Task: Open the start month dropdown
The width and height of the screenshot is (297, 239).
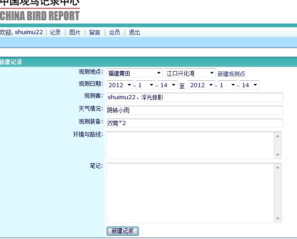Action: pos(145,85)
